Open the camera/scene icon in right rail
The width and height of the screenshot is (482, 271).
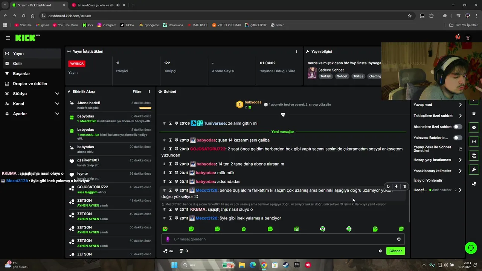[x=474, y=155]
